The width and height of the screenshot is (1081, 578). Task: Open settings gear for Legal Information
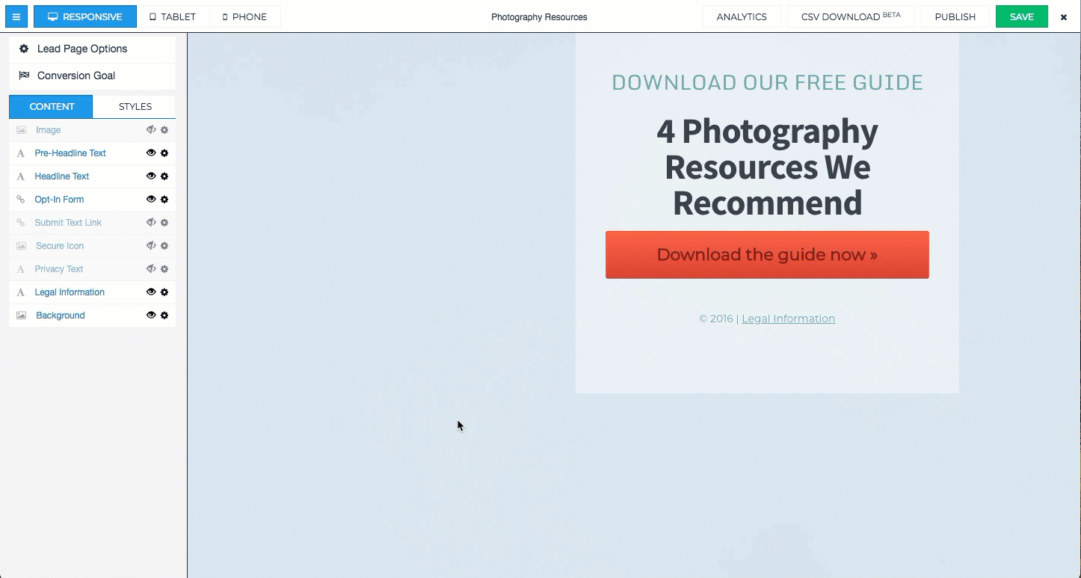[164, 292]
